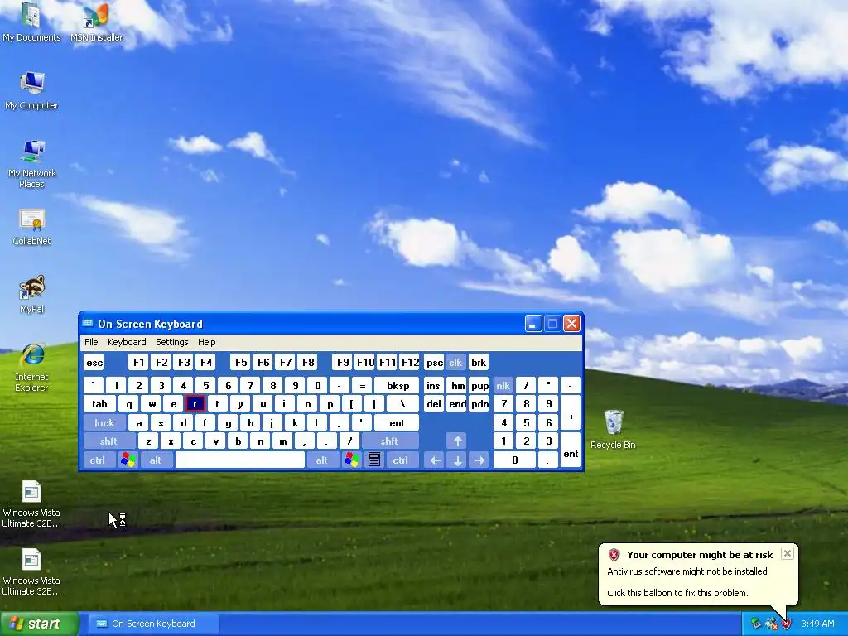Click the F5 function key
848x636 pixels.
(x=241, y=363)
